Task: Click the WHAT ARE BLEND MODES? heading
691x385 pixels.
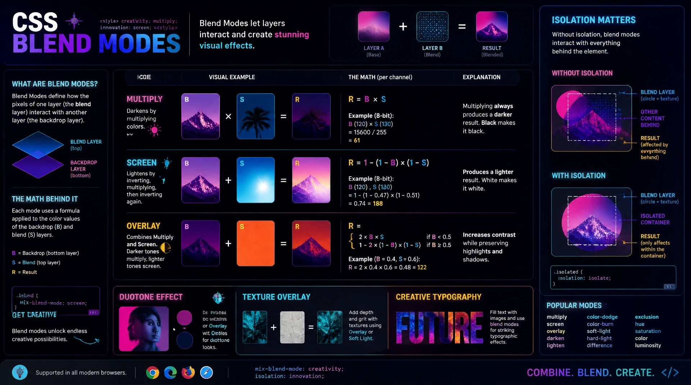Action: 55,84
